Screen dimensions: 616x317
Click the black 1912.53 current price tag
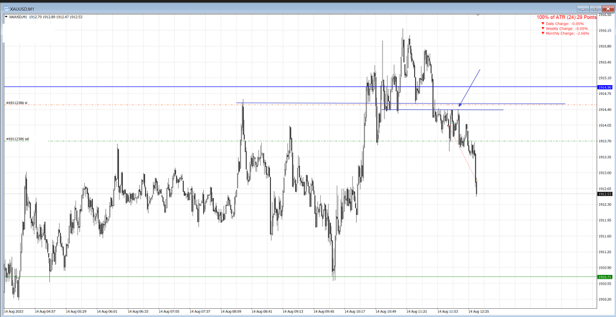pos(604,194)
